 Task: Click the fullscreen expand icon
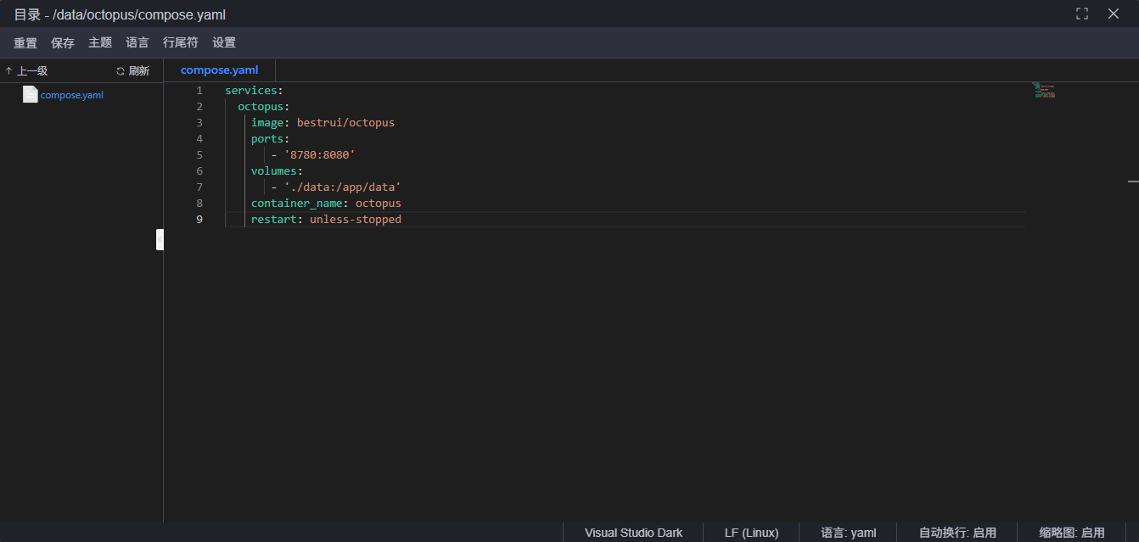(x=1081, y=14)
